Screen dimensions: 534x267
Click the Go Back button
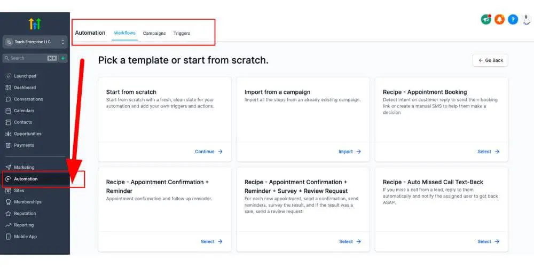click(490, 60)
